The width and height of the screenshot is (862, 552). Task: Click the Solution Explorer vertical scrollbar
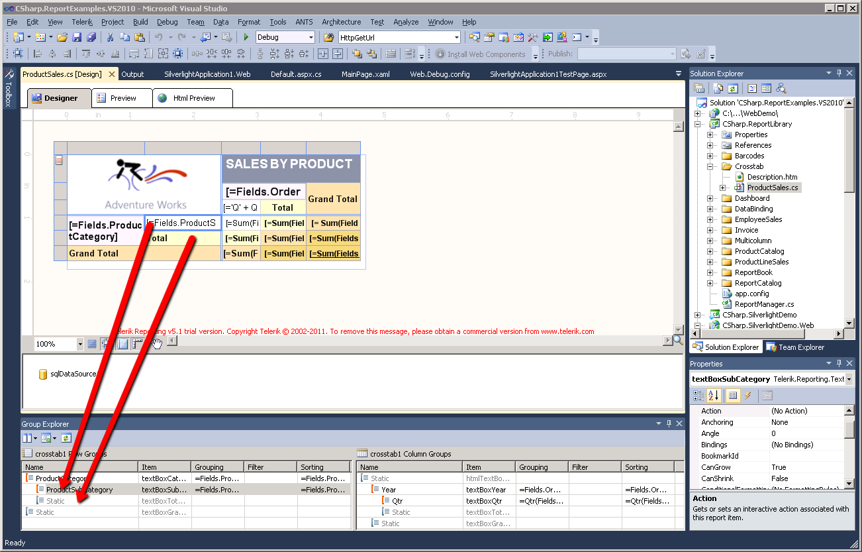[x=849, y=213]
